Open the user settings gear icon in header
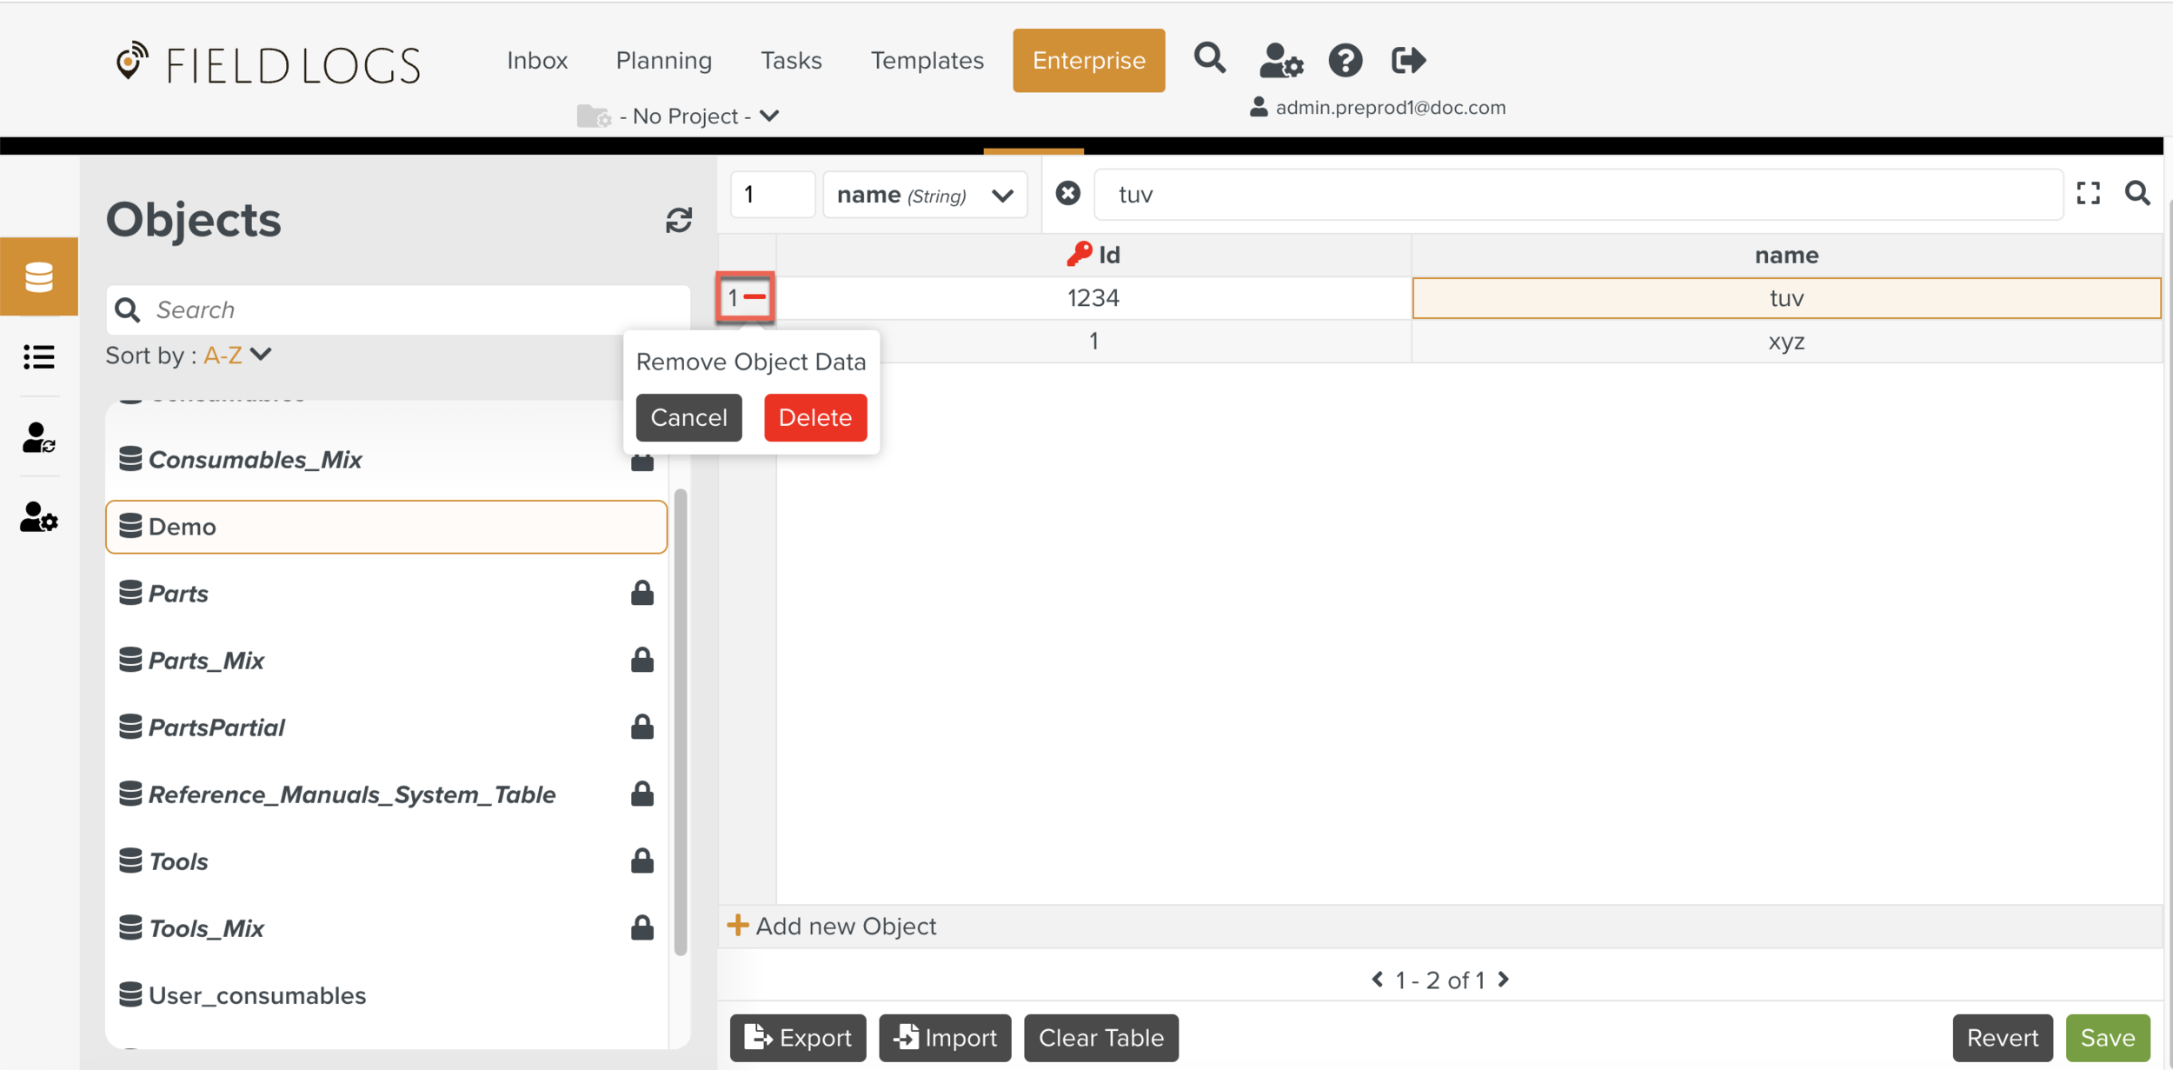This screenshot has width=2173, height=1070. (x=1280, y=61)
